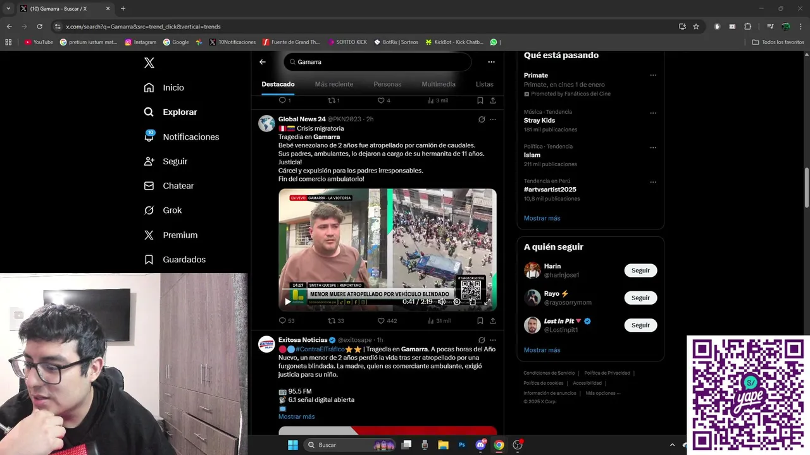
Task: Repost the Global News 24 post
Action: point(336,321)
